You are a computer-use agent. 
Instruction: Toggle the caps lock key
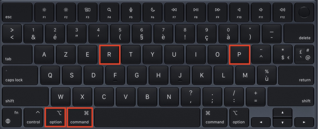[x=20, y=75]
